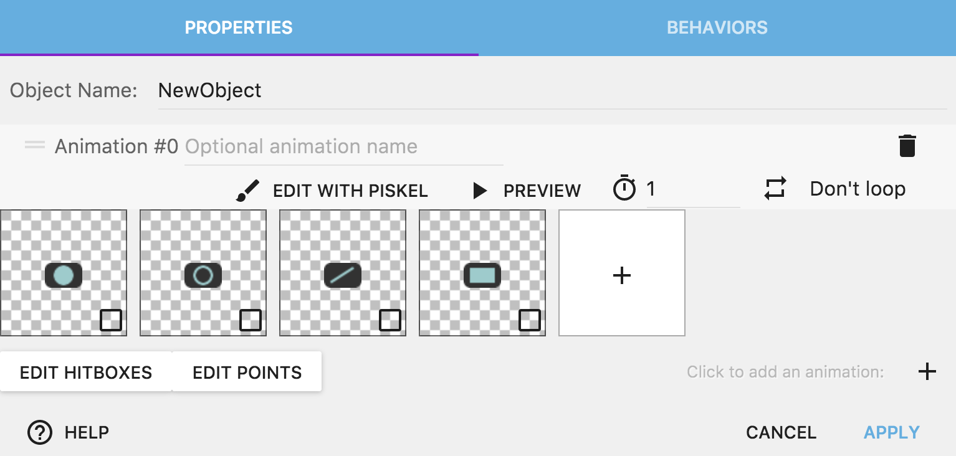Toggle the checkbox on the diagonal line frame
The height and width of the screenshot is (456, 956).
[391, 321]
